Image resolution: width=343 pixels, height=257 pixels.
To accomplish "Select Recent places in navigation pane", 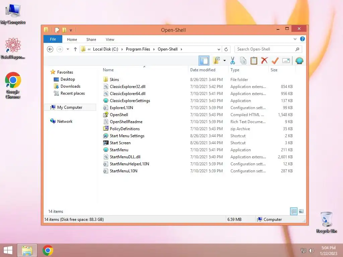I will pyautogui.click(x=69, y=93).
